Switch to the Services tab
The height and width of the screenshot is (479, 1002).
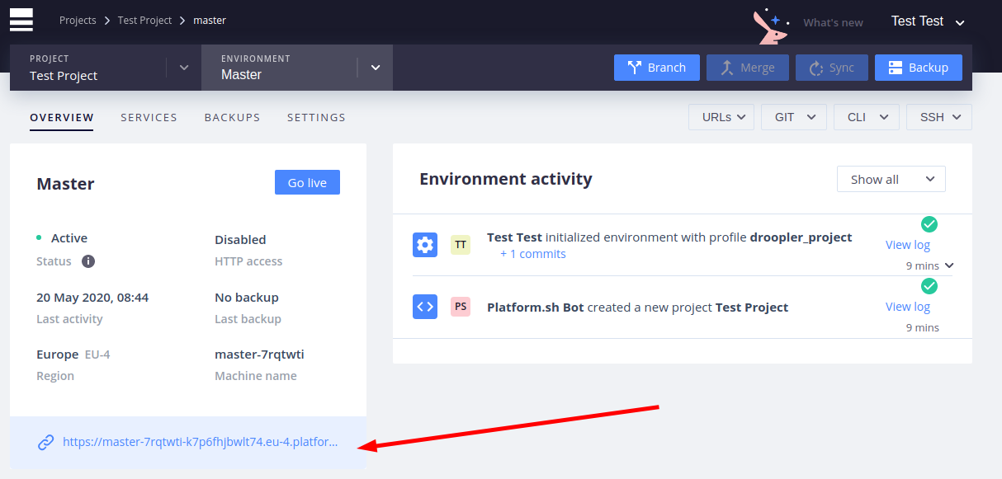(149, 117)
